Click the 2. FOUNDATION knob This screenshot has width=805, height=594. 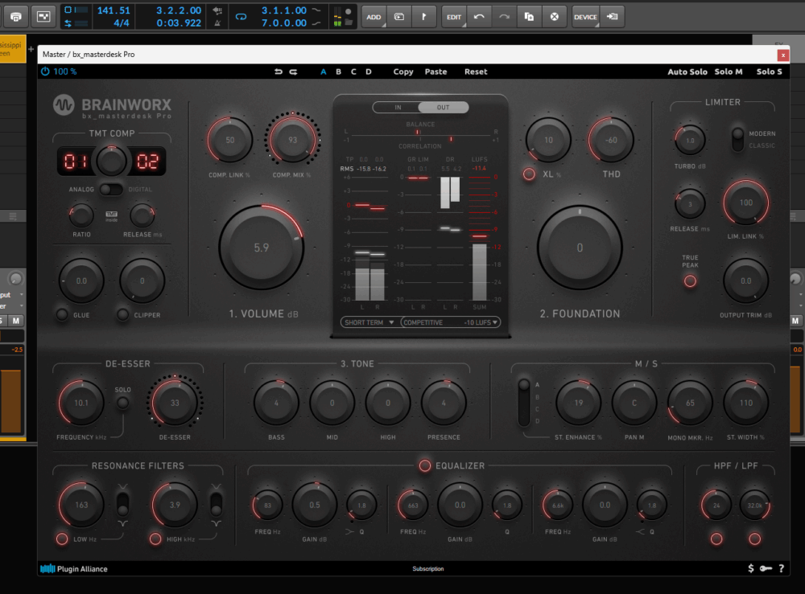pyautogui.click(x=580, y=248)
